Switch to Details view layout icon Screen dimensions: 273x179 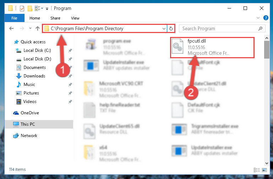click(257, 170)
